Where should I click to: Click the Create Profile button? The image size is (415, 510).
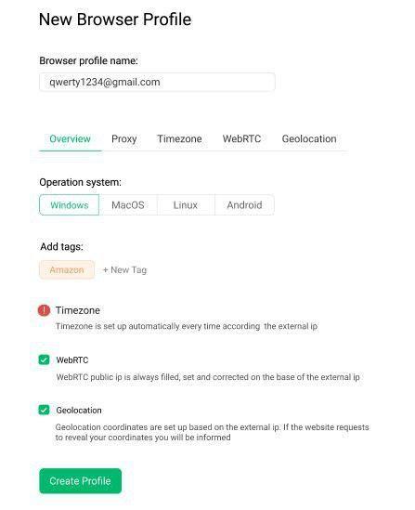click(x=80, y=480)
